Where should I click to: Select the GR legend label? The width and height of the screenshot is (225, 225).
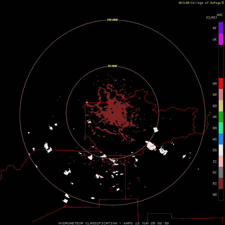214,95
